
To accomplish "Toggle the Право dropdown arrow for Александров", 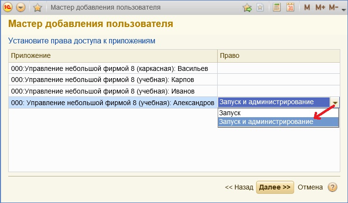I will [334, 102].
